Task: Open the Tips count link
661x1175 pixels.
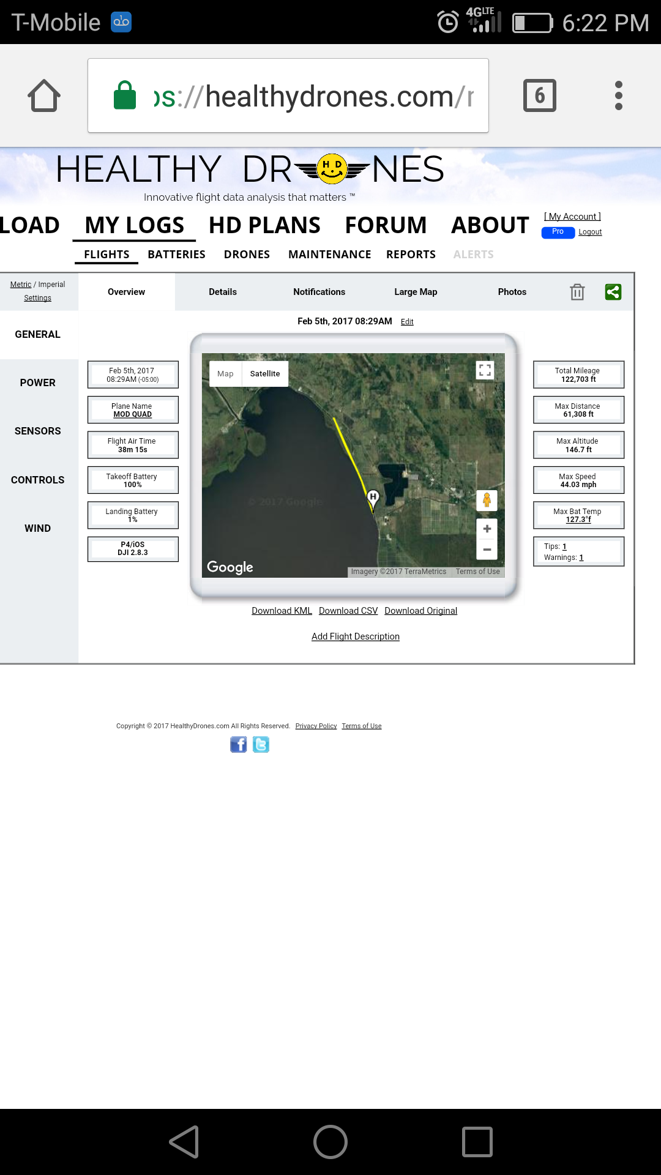Action: [x=564, y=546]
